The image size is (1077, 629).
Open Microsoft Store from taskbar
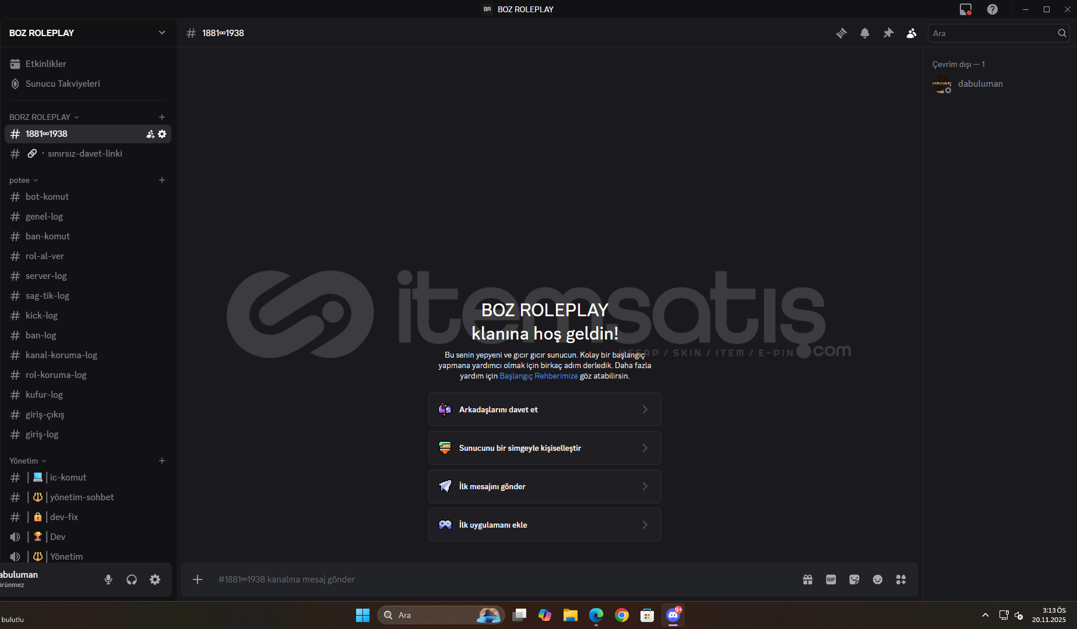point(647,615)
